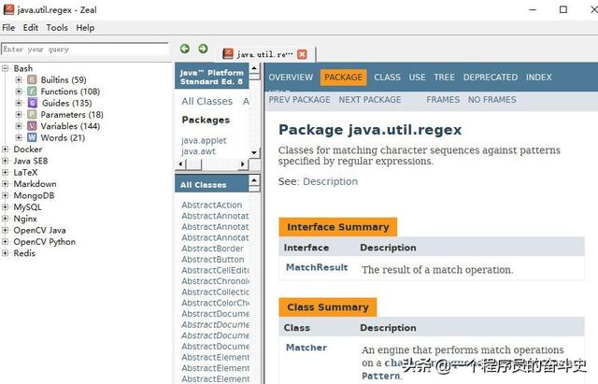The width and height of the screenshot is (598, 384).
Task: Open the File menu
Action: (8, 28)
